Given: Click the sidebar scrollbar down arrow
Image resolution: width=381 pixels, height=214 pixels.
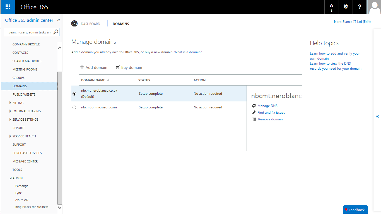Looking at the screenshot, I should (60, 207).
